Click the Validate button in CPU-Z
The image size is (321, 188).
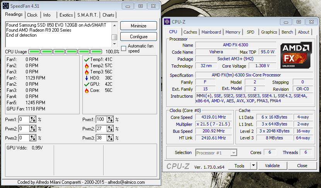272,166
